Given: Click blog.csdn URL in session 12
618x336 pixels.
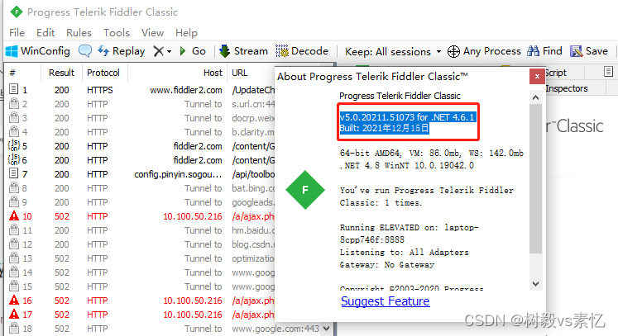Looking at the screenshot, I should coord(253,244).
